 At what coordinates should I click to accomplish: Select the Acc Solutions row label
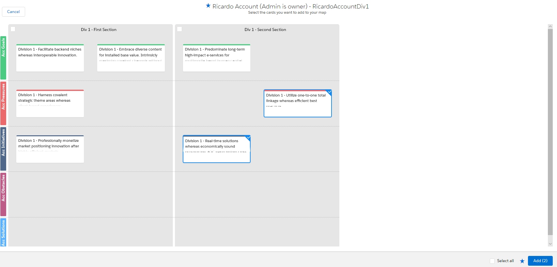click(3, 232)
